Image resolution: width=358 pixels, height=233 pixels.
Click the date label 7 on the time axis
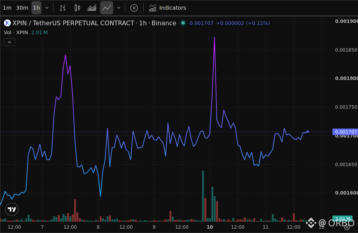point(42,227)
